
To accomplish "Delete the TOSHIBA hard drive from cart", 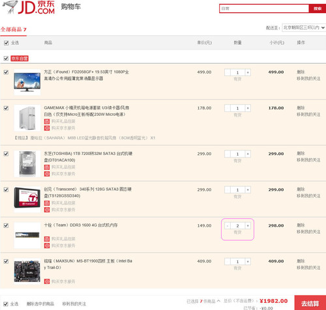I will coord(301,154).
